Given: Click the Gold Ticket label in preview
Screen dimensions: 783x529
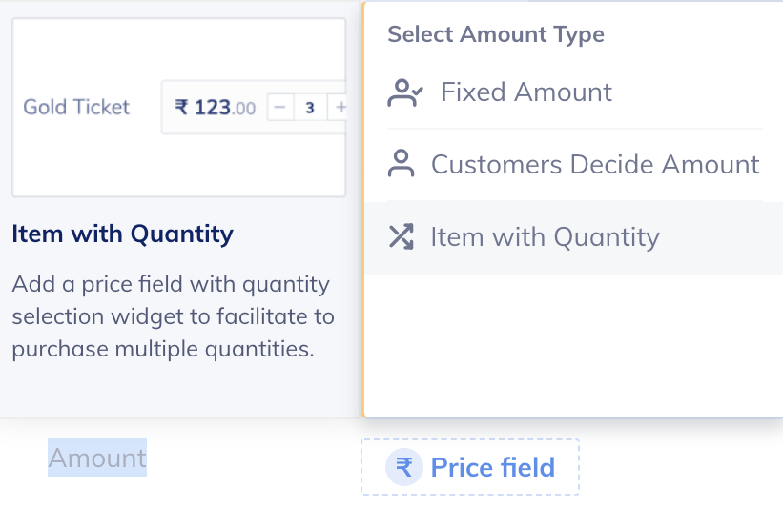Looking at the screenshot, I should point(76,108).
